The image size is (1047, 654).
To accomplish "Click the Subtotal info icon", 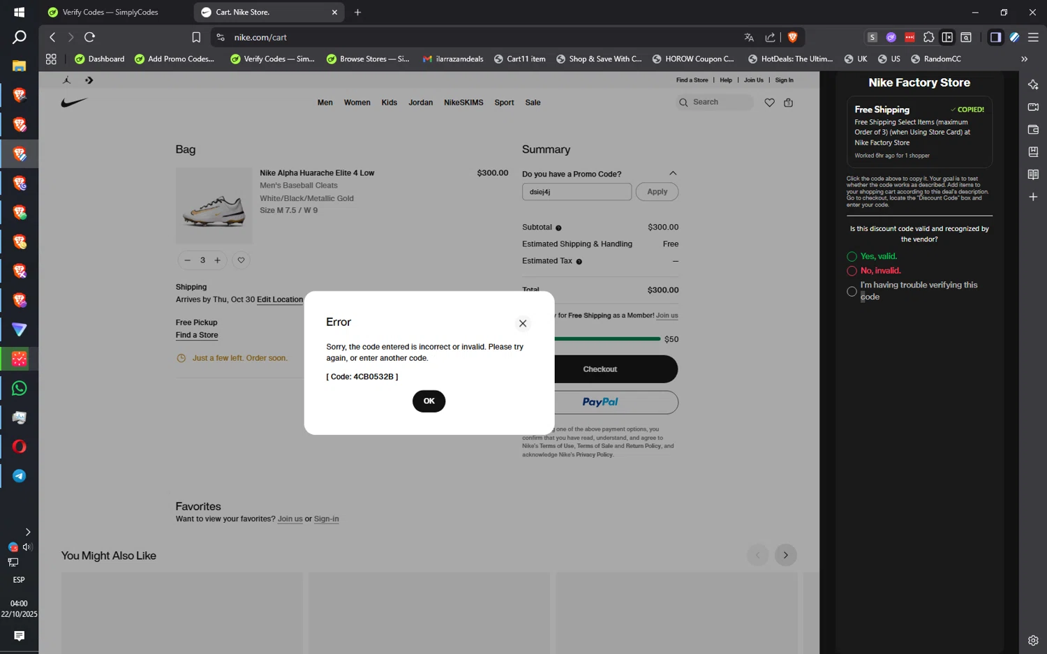I will (x=558, y=228).
